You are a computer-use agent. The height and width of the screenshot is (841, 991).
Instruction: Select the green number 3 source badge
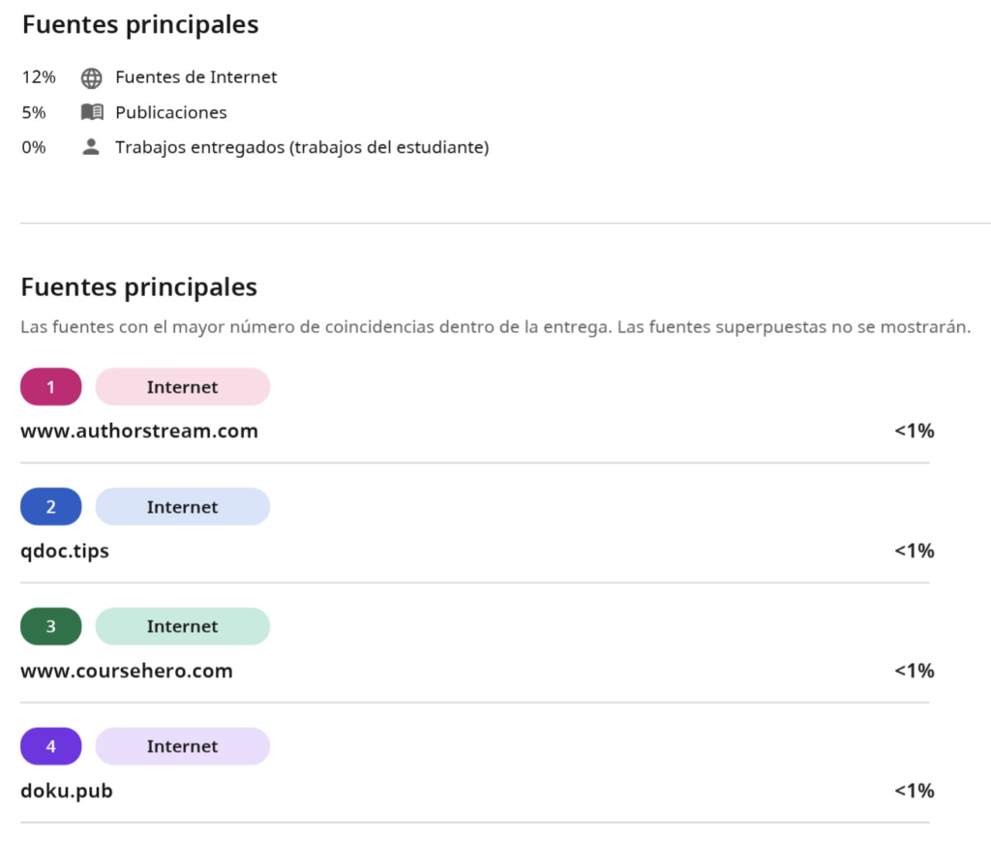(51, 626)
